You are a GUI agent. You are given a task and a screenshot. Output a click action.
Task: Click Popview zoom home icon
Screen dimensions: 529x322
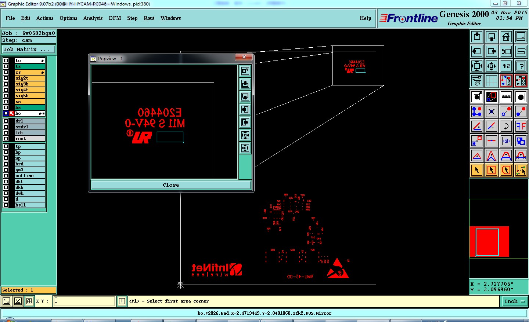point(245,71)
